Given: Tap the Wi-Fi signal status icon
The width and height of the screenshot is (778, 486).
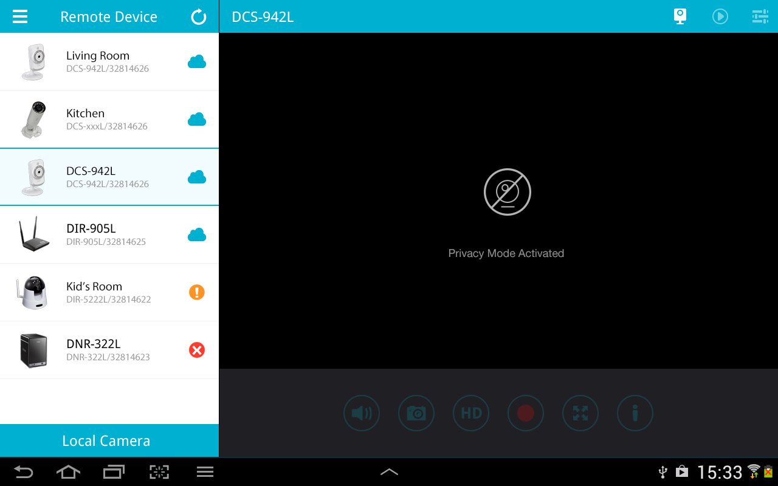Looking at the screenshot, I should [754, 471].
